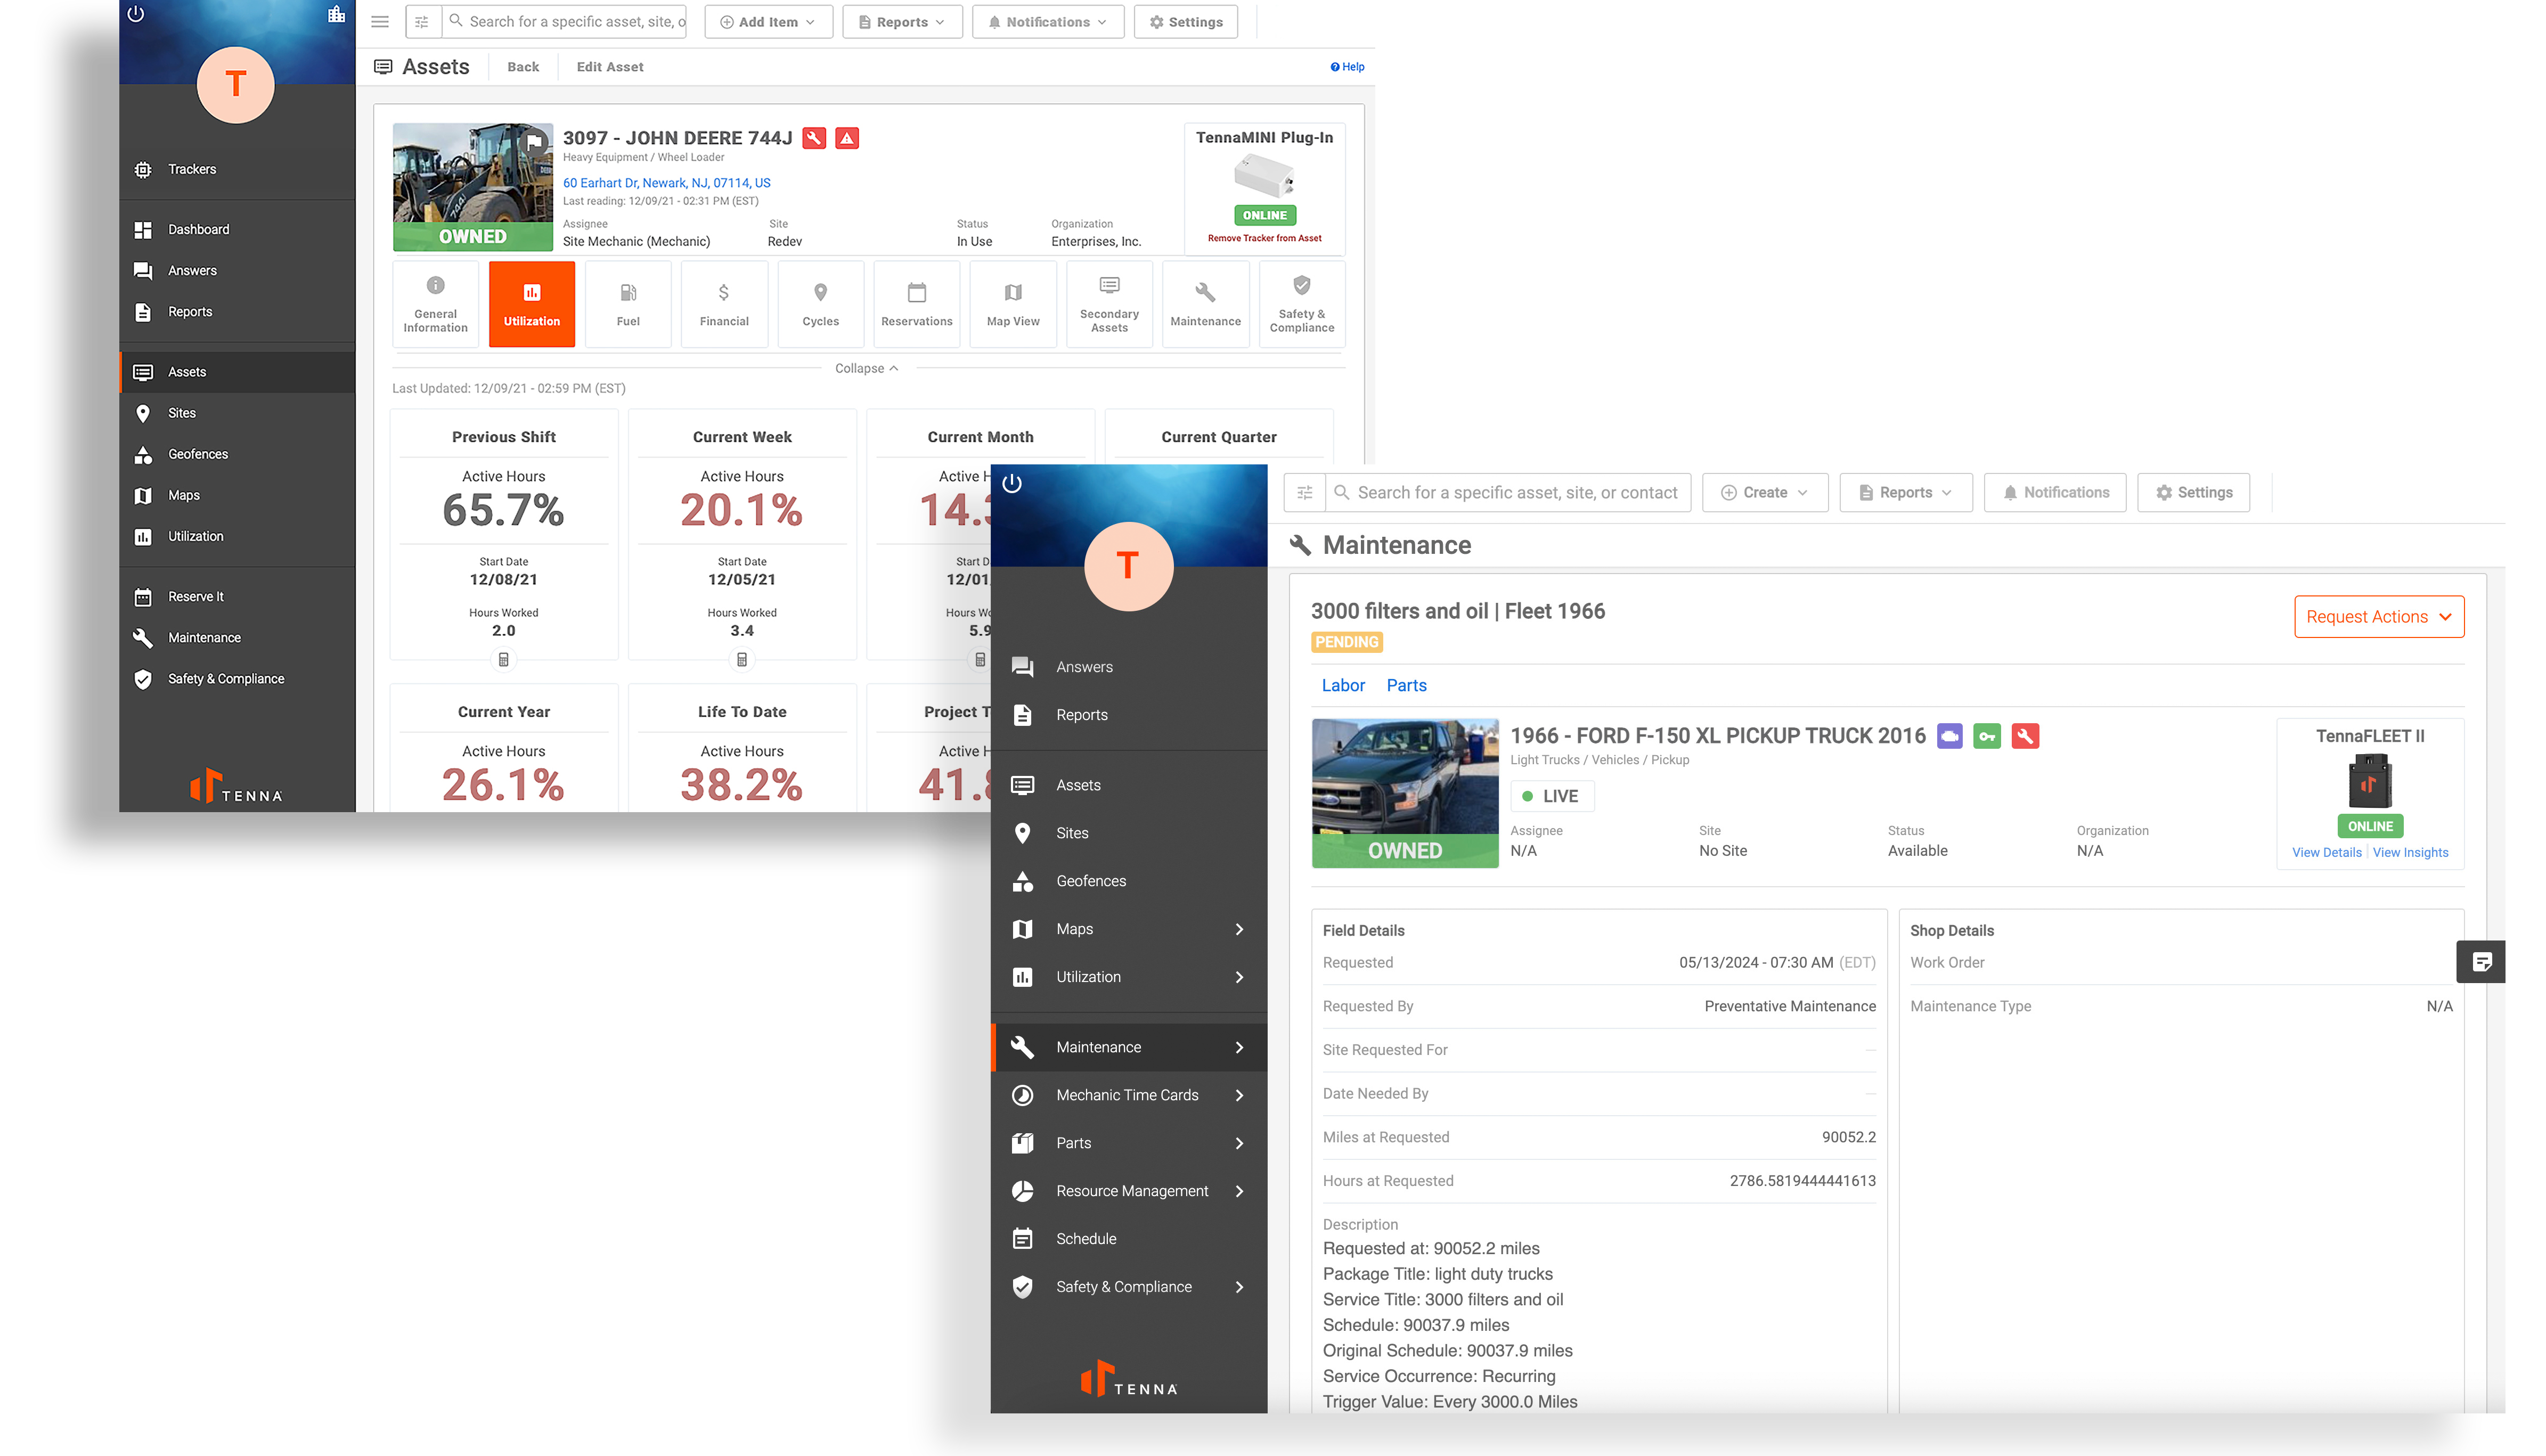Click the filter sliders icon in Maintenance search bar

click(x=1305, y=492)
